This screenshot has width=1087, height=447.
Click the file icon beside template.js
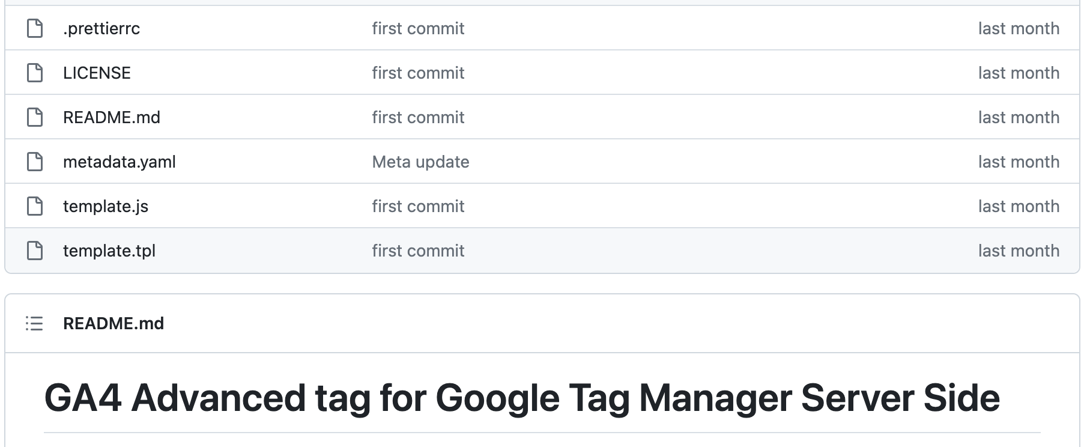tap(35, 206)
